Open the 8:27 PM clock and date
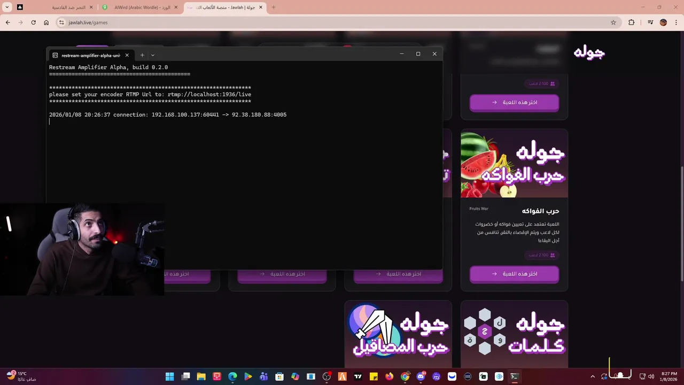684x385 pixels. [x=669, y=376]
